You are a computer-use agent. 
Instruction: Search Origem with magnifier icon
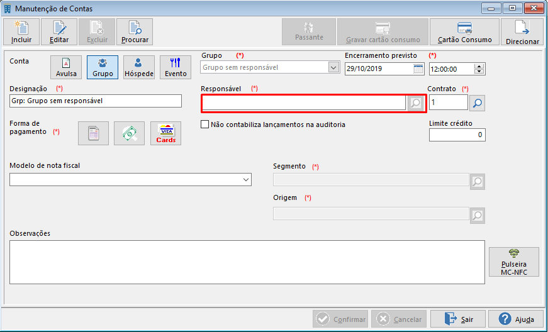[478, 216]
